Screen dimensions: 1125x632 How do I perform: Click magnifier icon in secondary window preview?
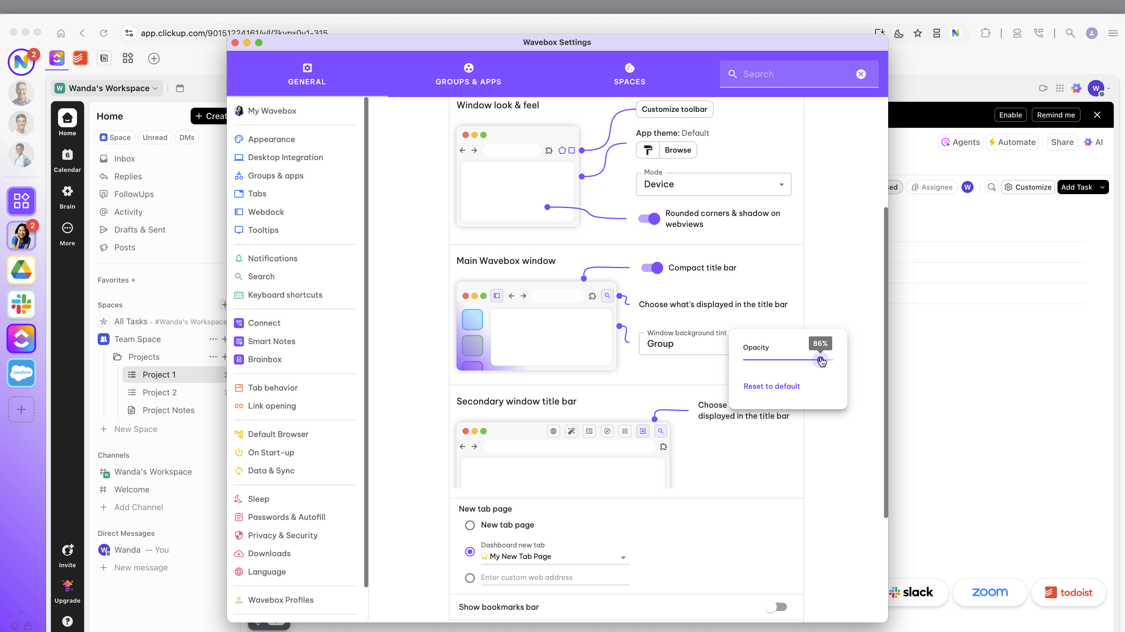click(x=660, y=431)
